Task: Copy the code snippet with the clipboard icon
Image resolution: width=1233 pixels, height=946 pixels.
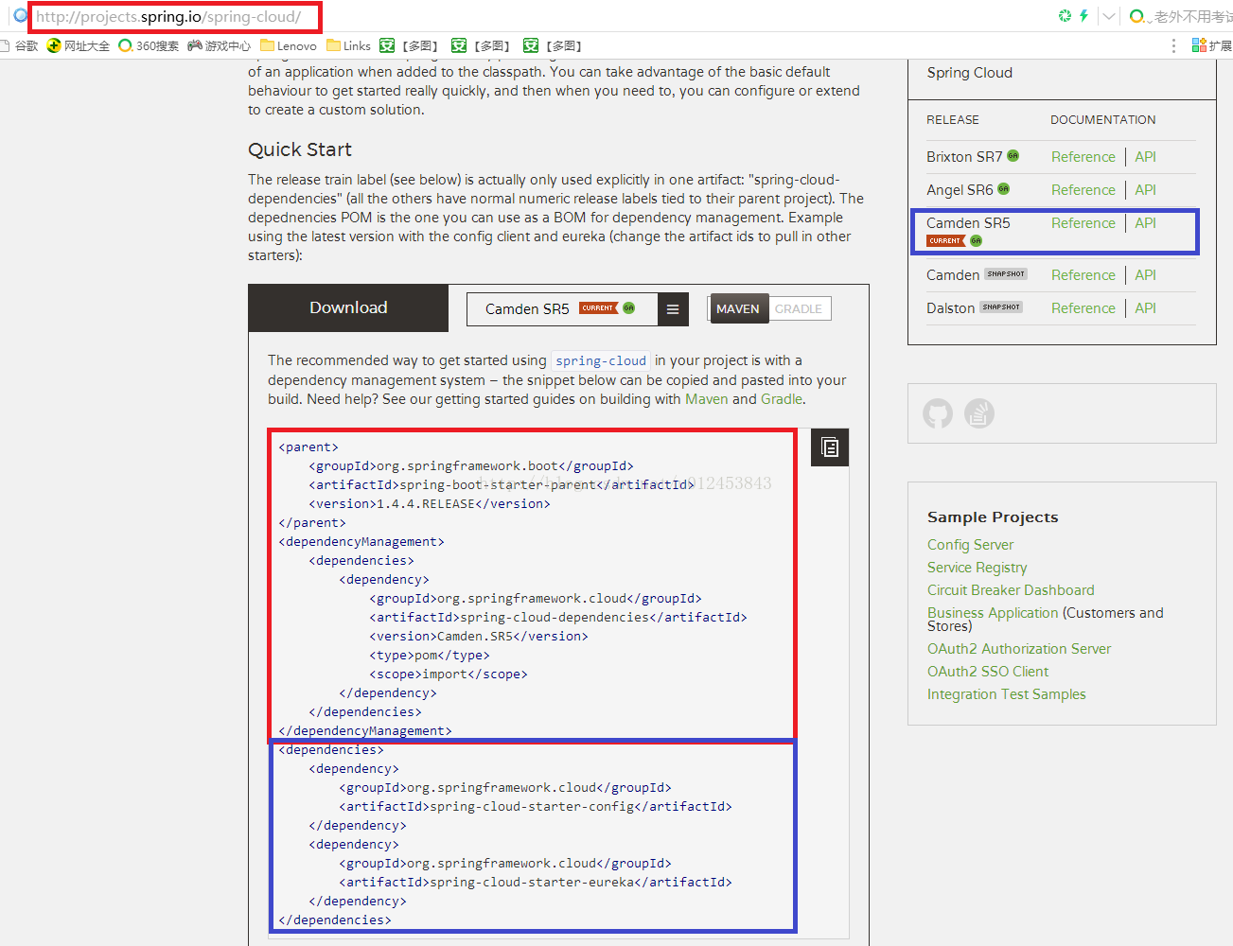Action: (830, 447)
